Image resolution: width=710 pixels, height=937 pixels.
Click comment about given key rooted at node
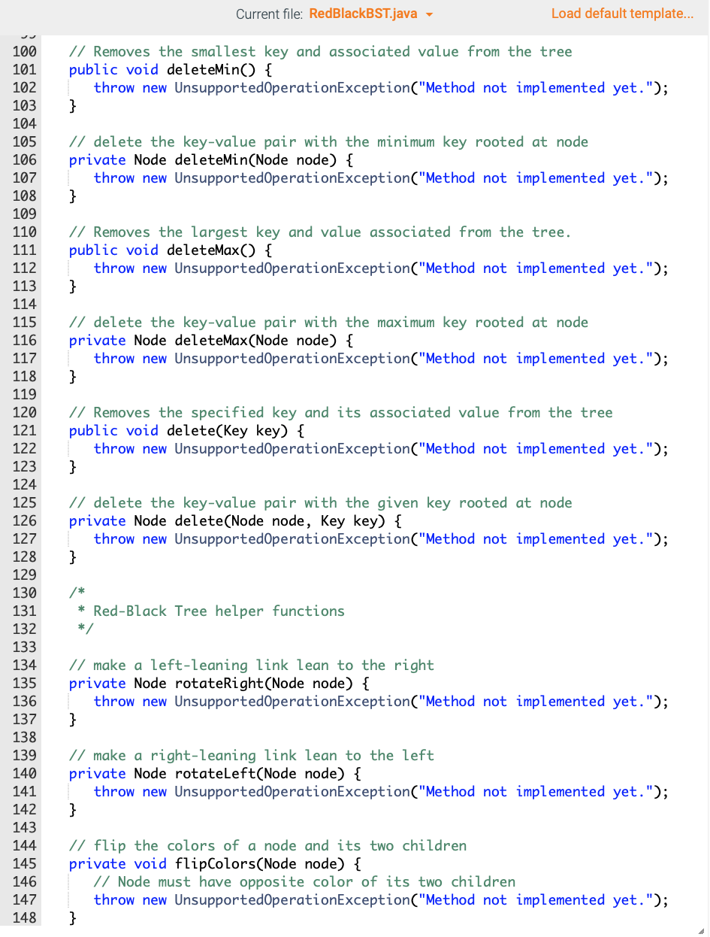pyautogui.click(x=321, y=503)
